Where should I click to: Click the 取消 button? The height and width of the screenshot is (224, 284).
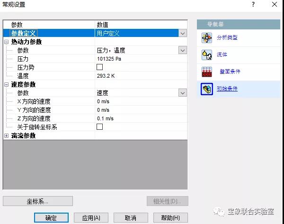click(131, 217)
